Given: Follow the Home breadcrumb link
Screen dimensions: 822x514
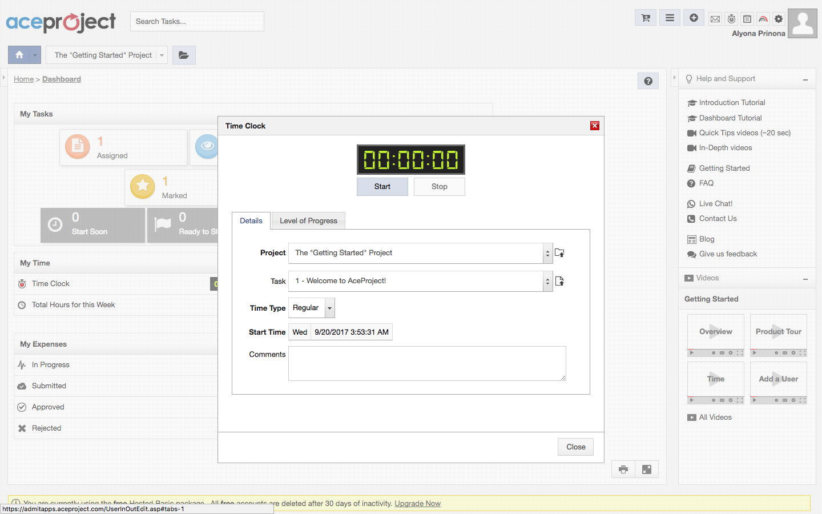Looking at the screenshot, I should (x=24, y=79).
